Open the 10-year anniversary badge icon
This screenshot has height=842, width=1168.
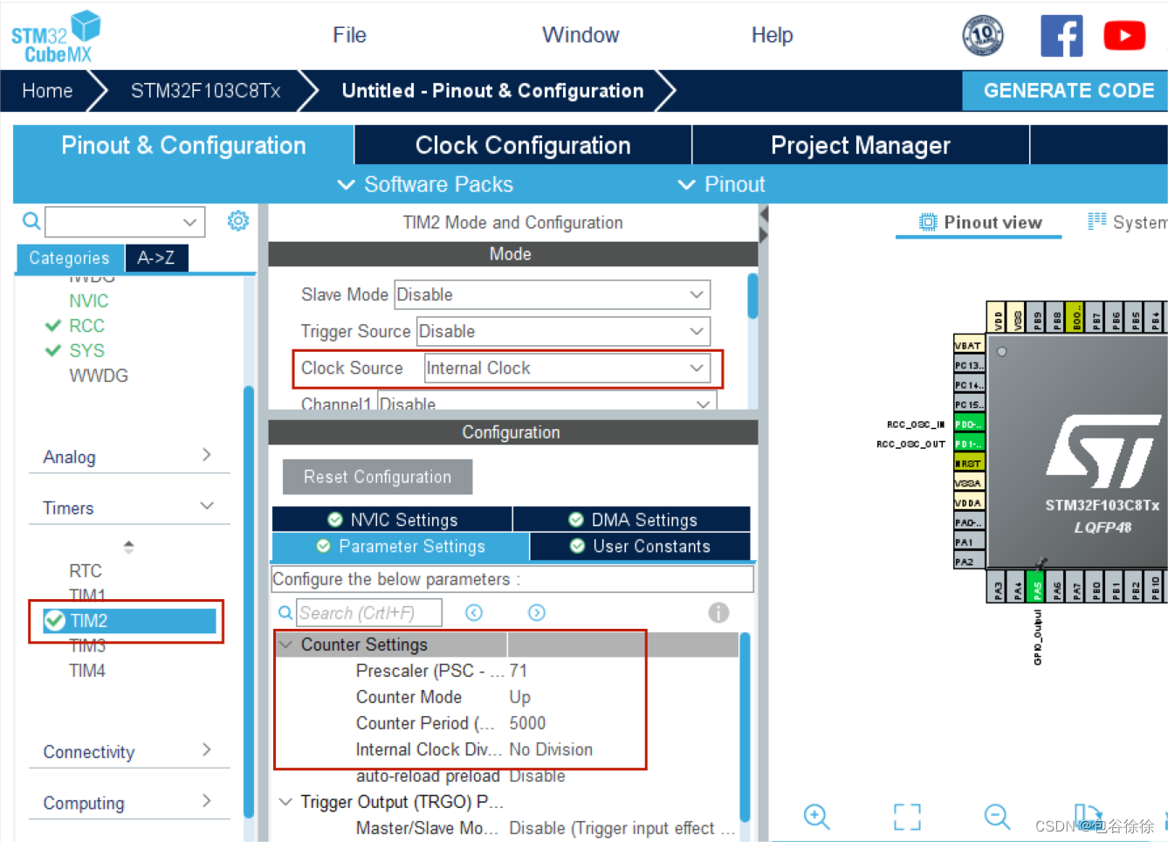coord(982,36)
